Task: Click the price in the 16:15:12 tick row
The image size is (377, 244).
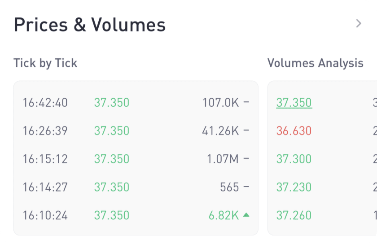Action: click(112, 159)
